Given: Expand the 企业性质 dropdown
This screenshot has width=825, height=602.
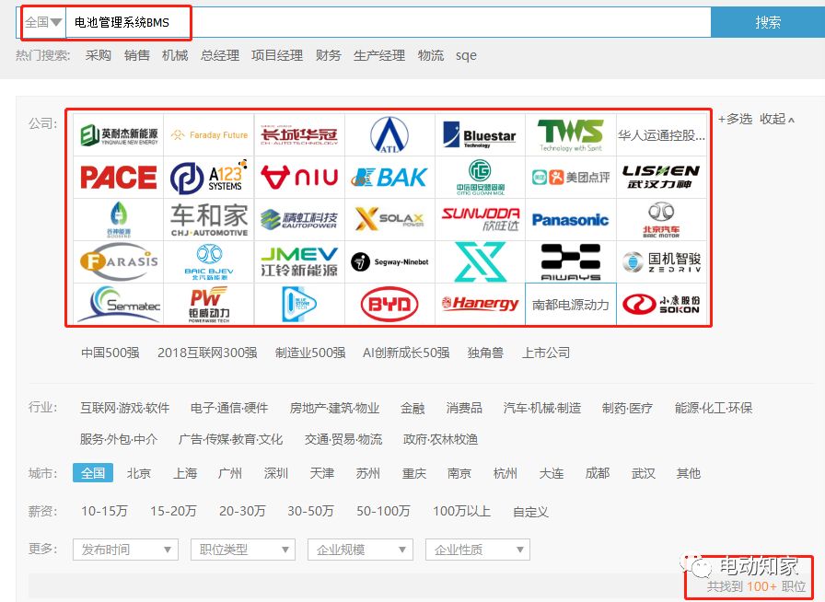Looking at the screenshot, I should (478, 550).
